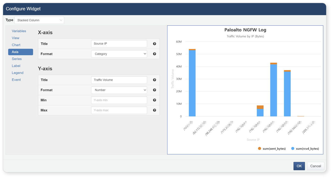
Task: Click the Y-axis Title input field
Action: tap(119, 80)
